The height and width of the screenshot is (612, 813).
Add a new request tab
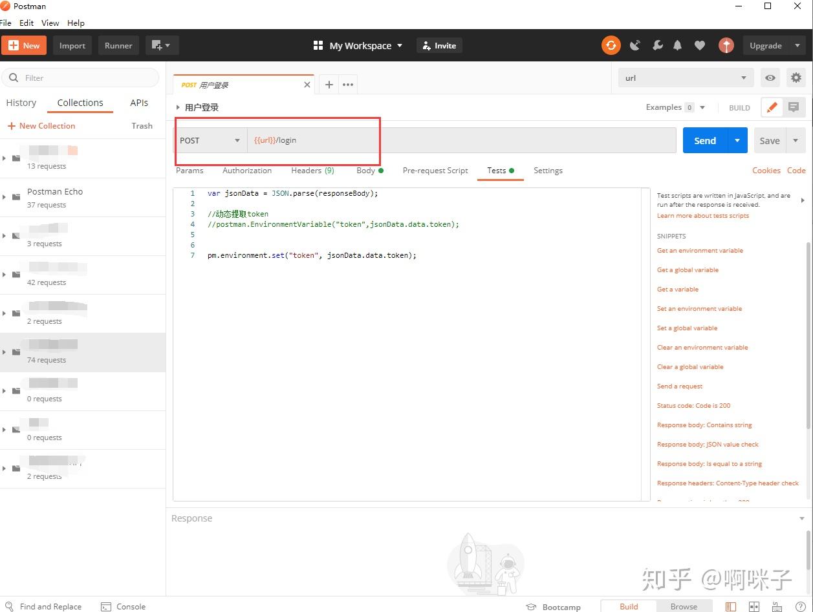tap(329, 85)
